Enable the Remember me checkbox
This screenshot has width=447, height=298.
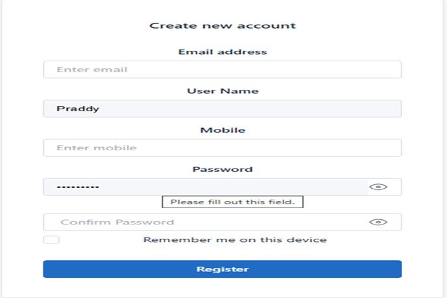[x=51, y=239]
